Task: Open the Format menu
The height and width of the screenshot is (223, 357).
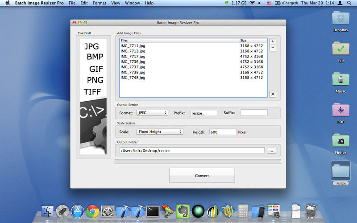Action: point(99,3)
